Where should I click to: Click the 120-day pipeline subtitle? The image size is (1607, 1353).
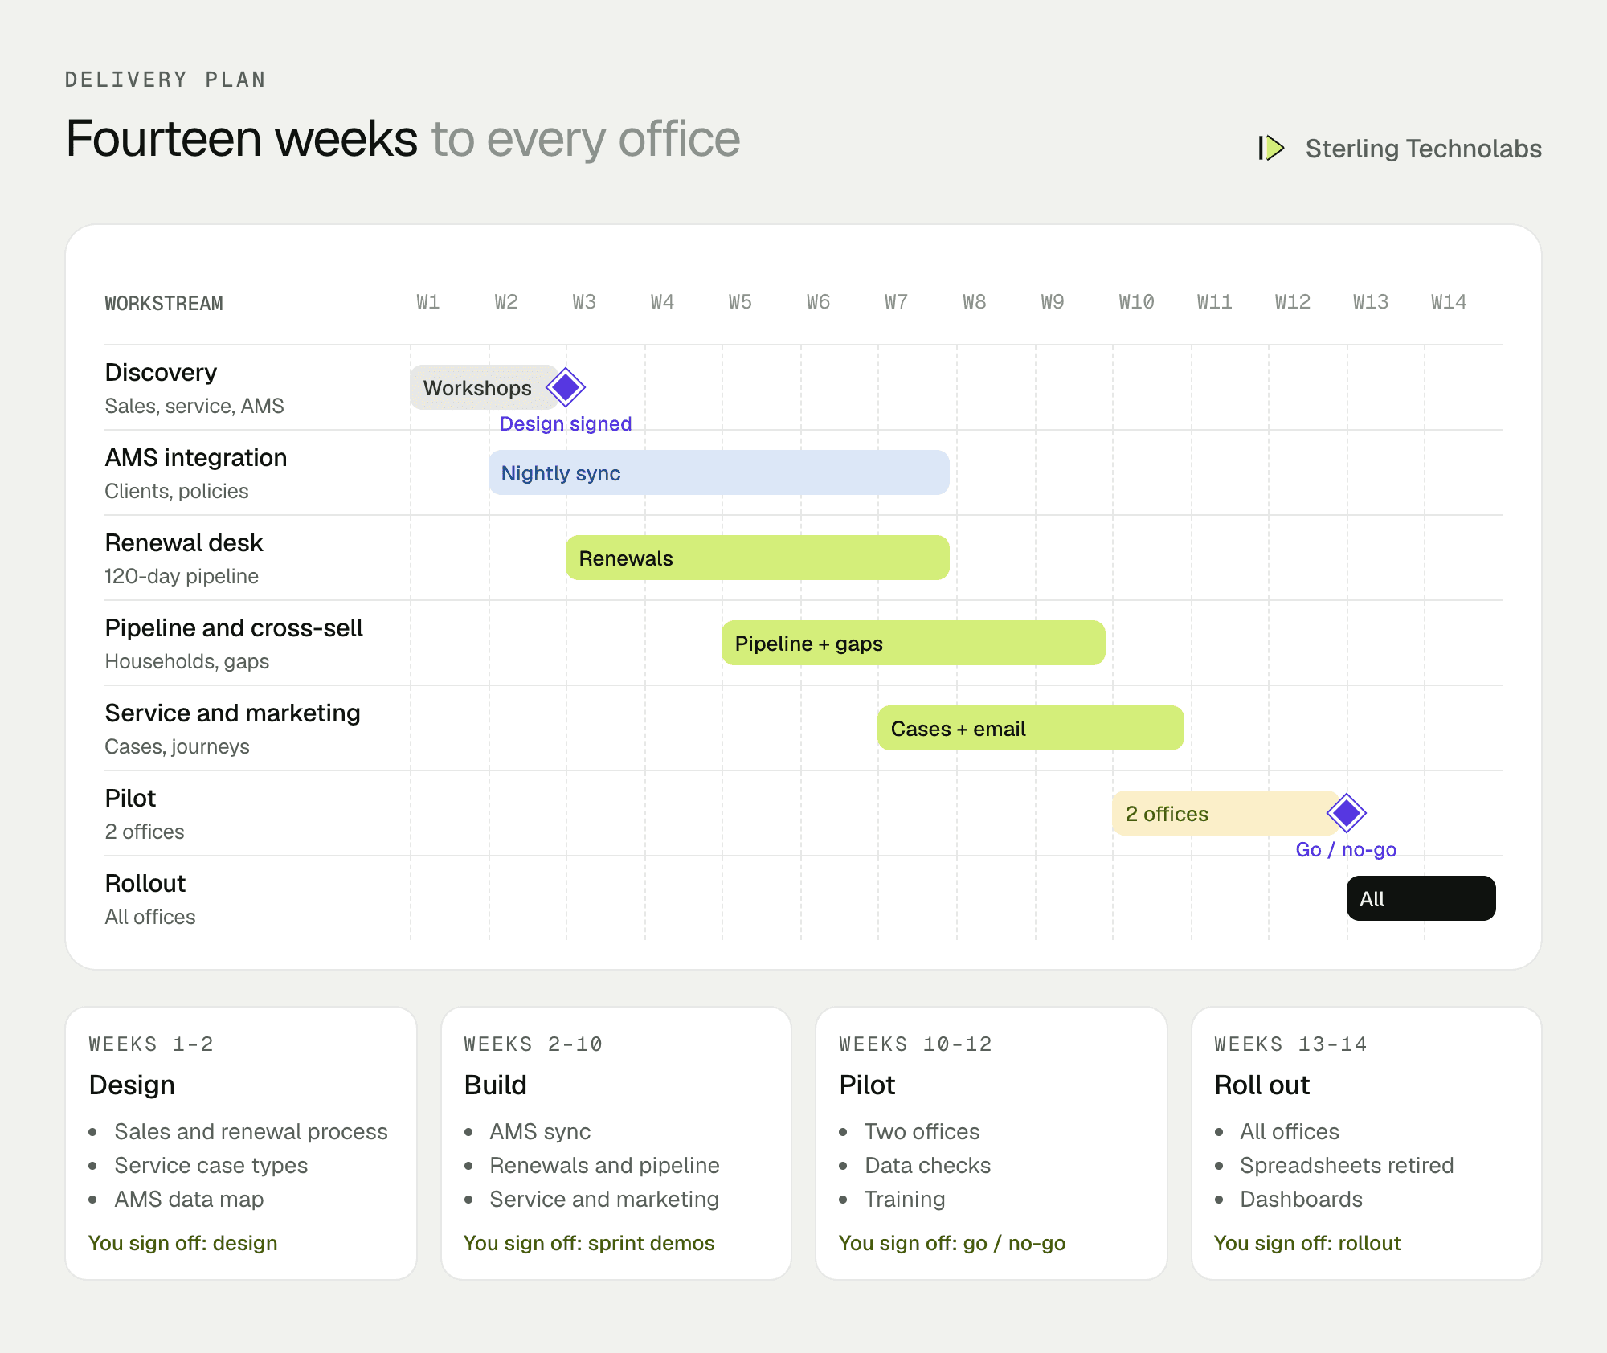coord(182,577)
